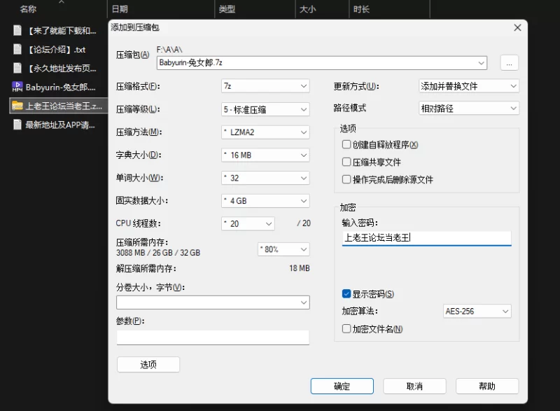The width and height of the screenshot is (560, 411).
Task: Select file 【永久地址发布页... in file list
Action: coord(59,68)
